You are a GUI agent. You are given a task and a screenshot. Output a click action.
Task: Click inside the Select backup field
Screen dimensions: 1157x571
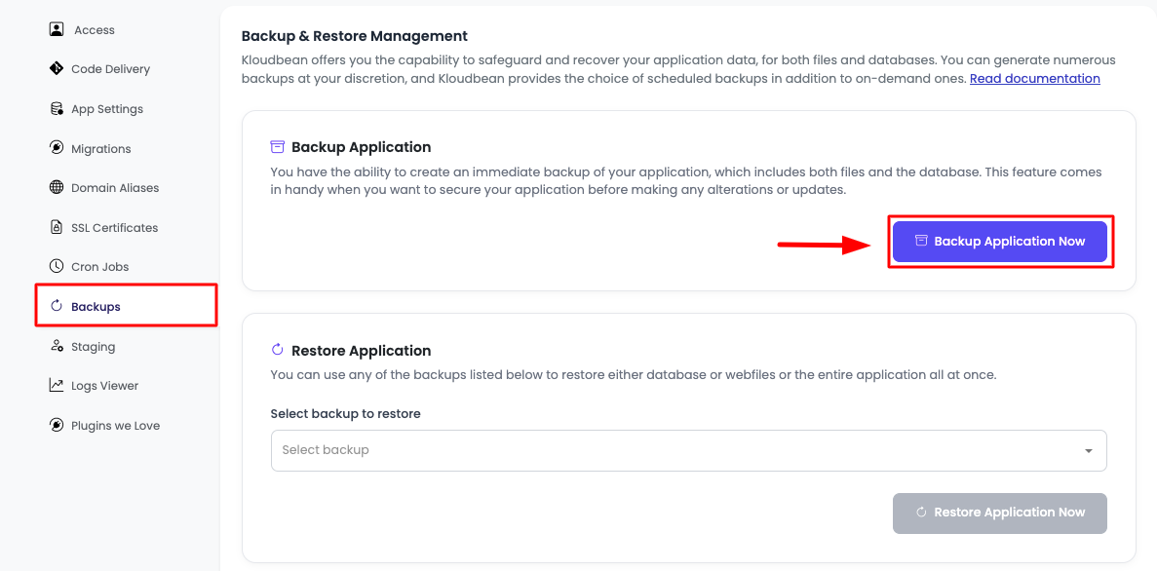585,450
